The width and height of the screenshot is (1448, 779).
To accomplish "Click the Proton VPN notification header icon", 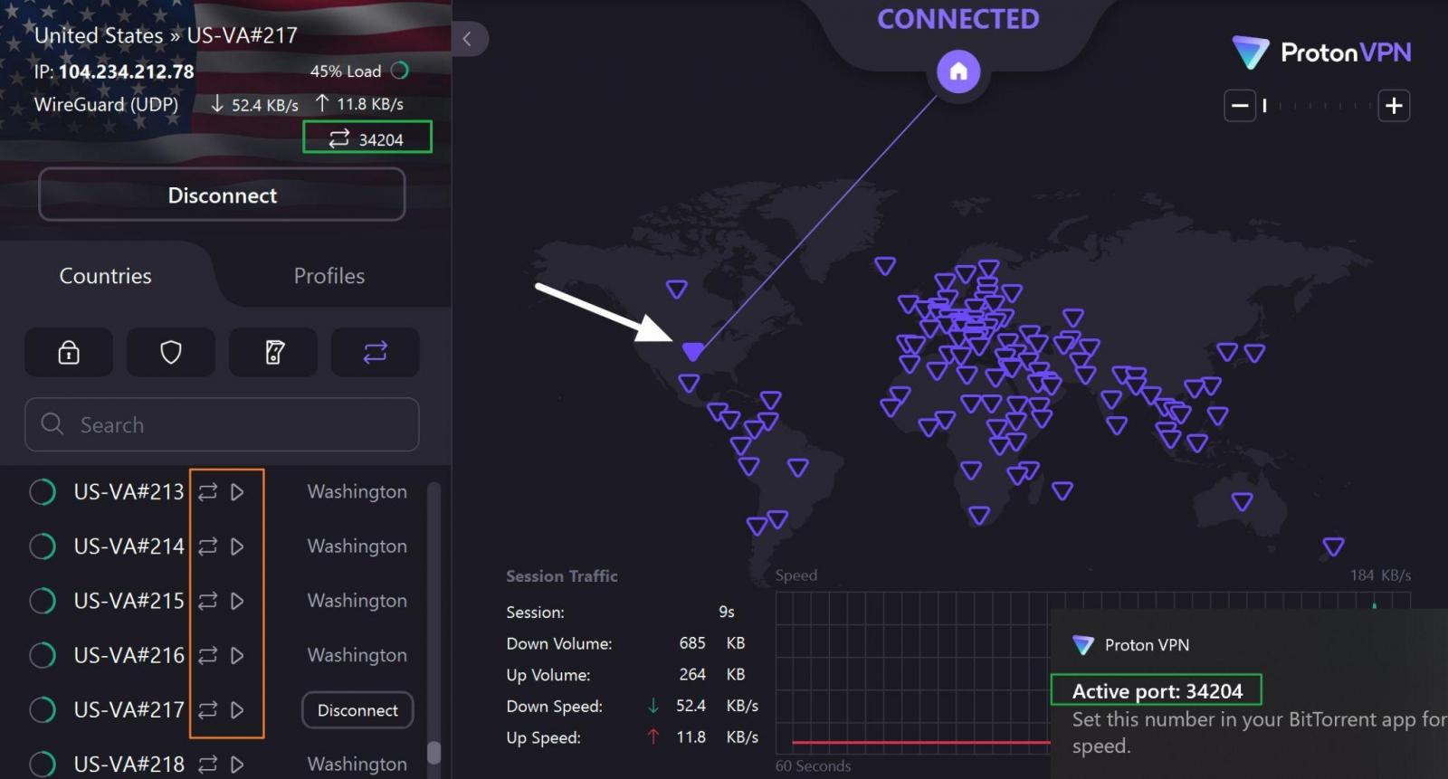I will (x=1082, y=645).
